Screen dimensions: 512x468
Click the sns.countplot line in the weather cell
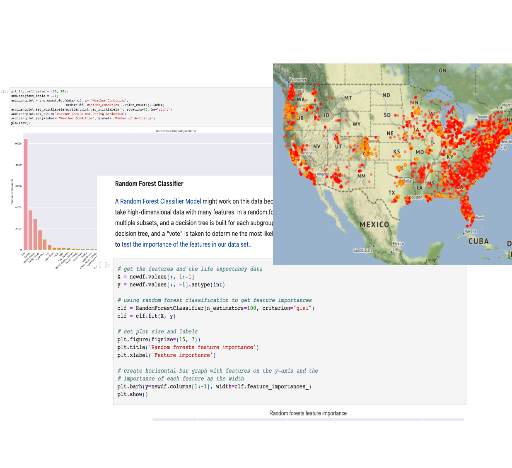70,100
